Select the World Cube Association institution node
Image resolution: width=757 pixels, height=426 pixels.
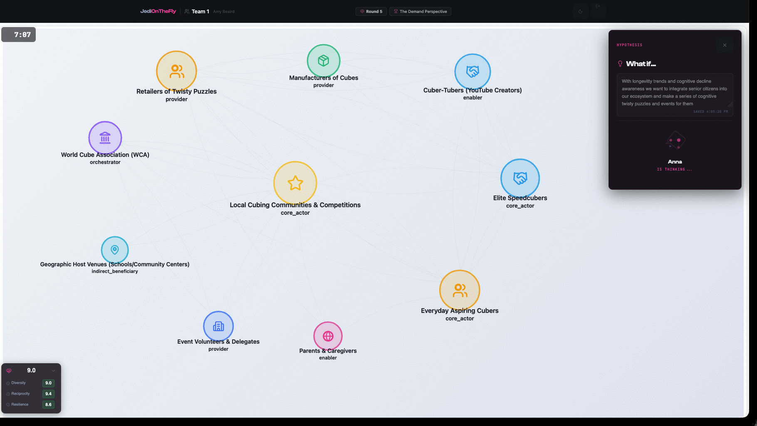tap(105, 138)
